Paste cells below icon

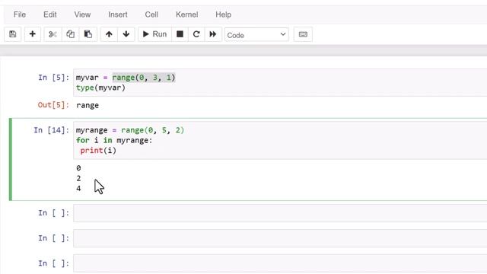88,34
